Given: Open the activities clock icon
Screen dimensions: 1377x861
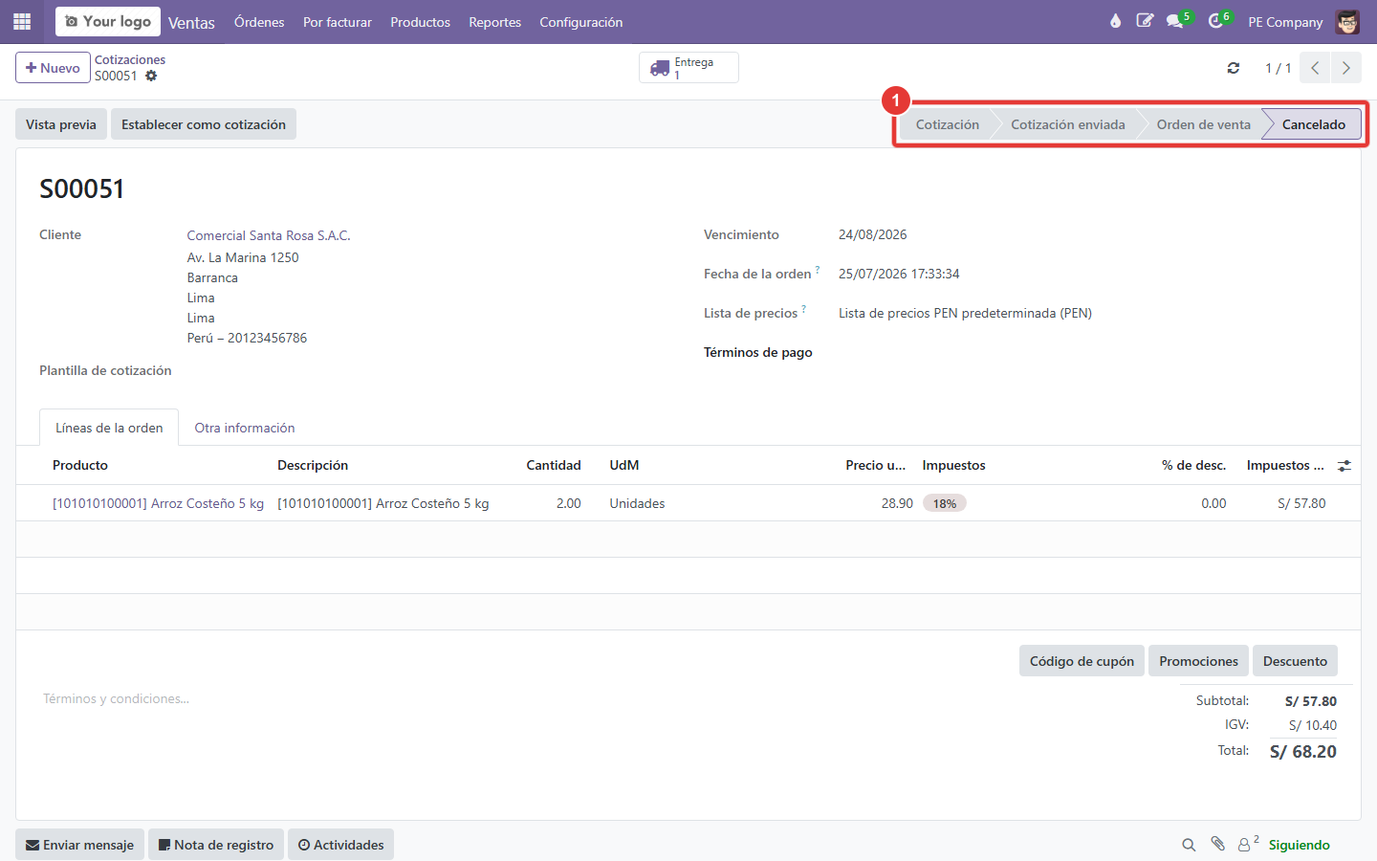Looking at the screenshot, I should tap(1216, 21).
